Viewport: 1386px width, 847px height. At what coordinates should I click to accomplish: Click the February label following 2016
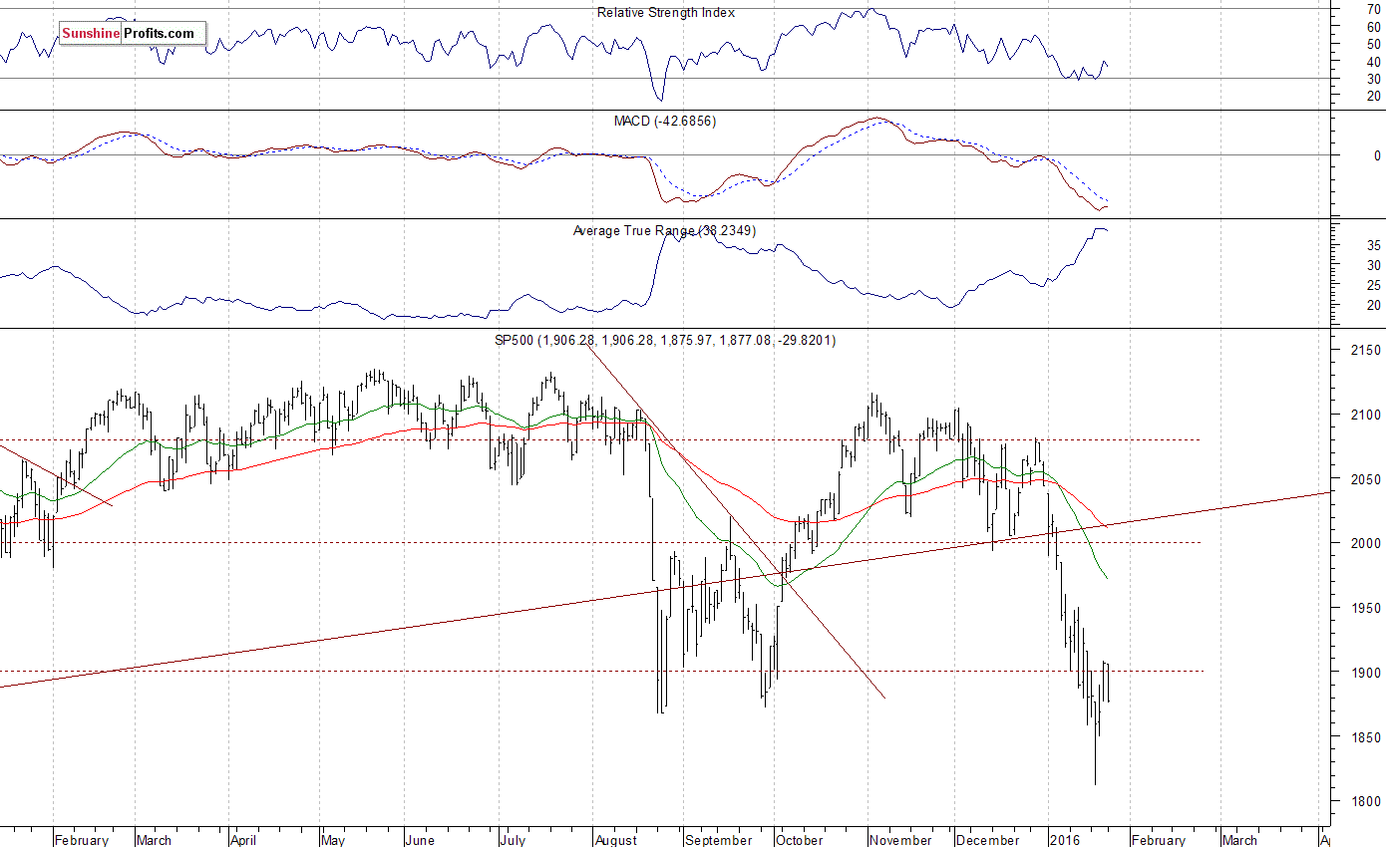click(x=1159, y=840)
